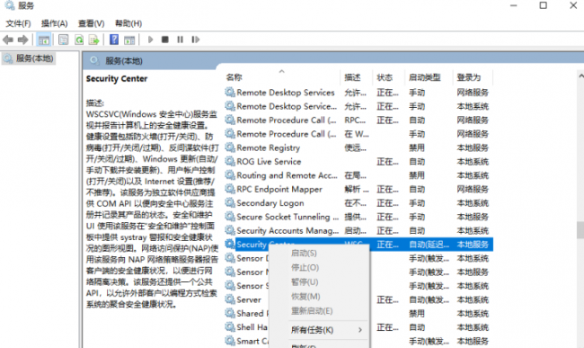This screenshot has width=584, height=348.
Task: Minimize the Services window
Action: pyautogui.click(x=514, y=5)
